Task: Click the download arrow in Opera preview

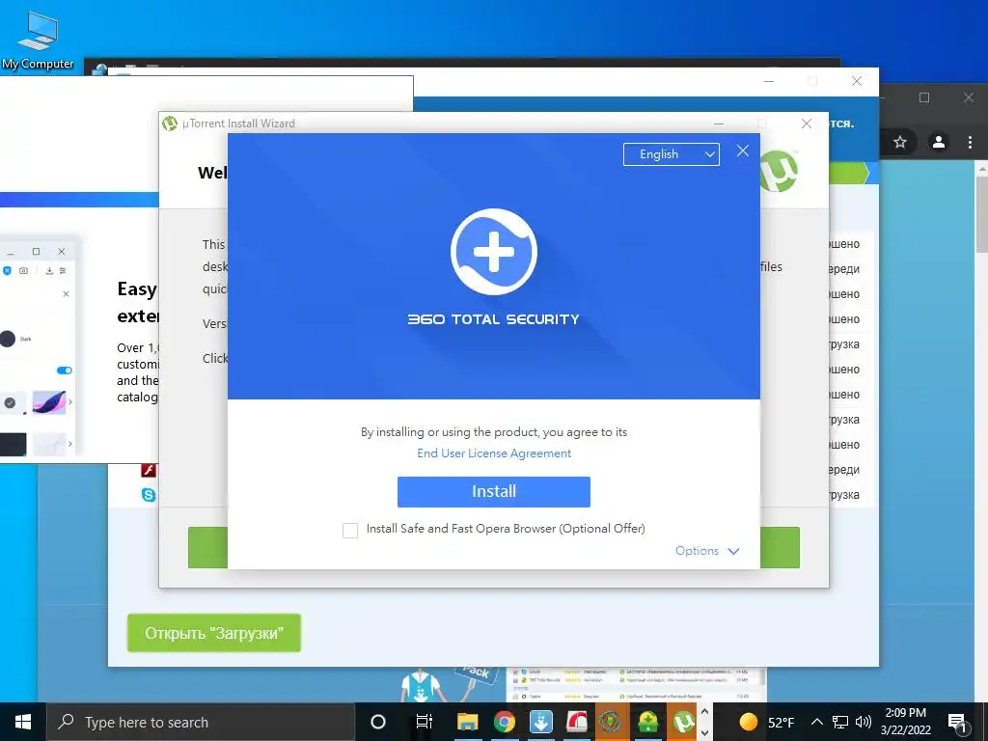Action: click(49, 270)
